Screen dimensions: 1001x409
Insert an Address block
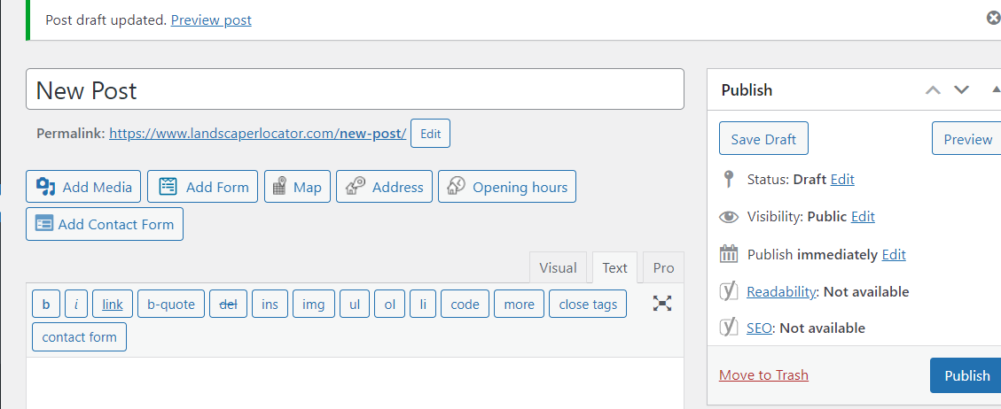(x=384, y=187)
